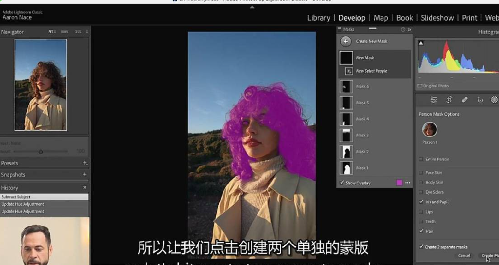Viewport: 499px width, 265px height.
Task: Open the Navigator FIT zoom dropdown
Action: (x=52, y=32)
